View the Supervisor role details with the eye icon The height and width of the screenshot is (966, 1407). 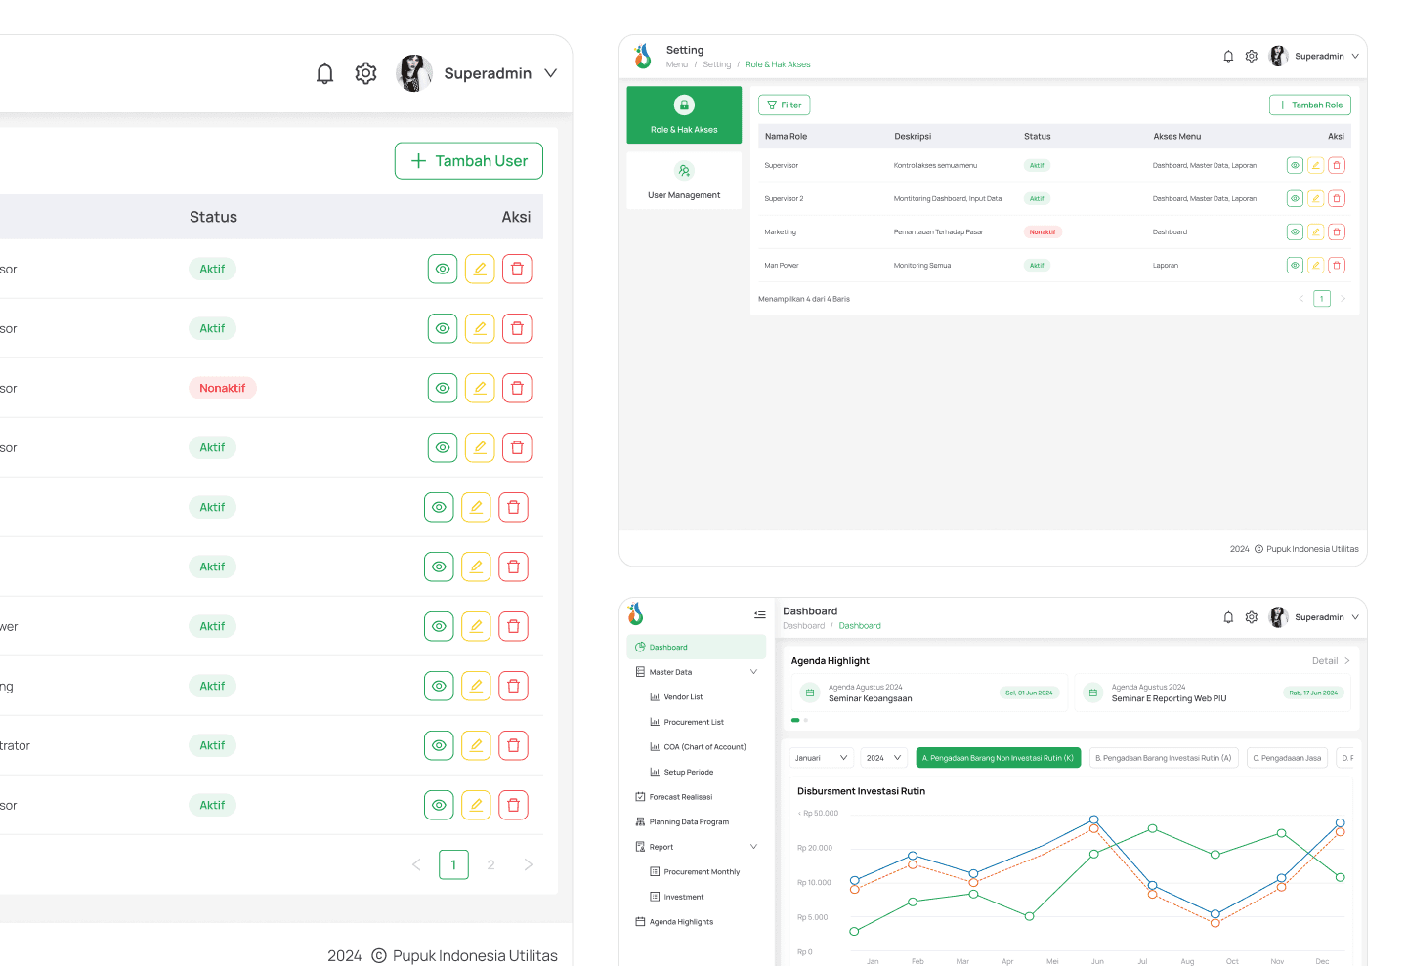(1295, 165)
